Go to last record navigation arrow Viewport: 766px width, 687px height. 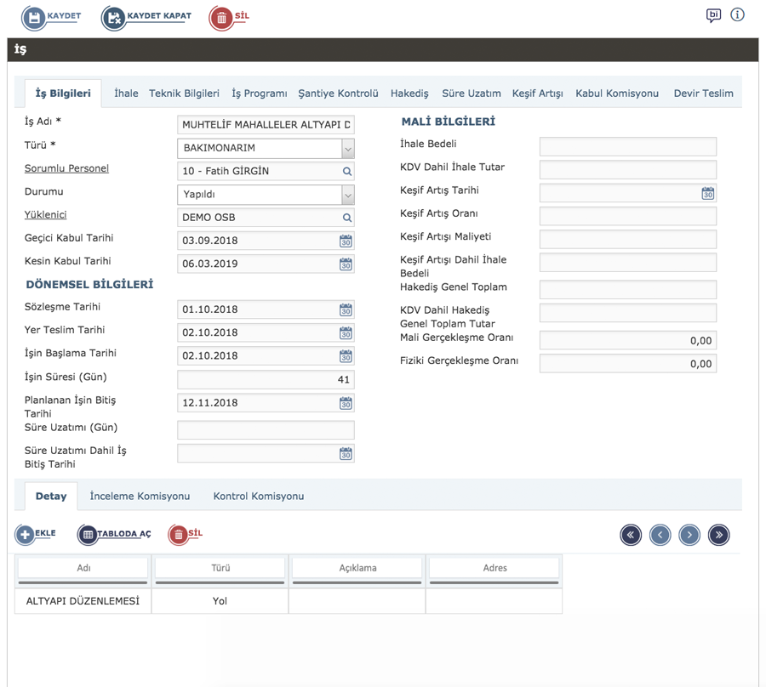(x=718, y=535)
